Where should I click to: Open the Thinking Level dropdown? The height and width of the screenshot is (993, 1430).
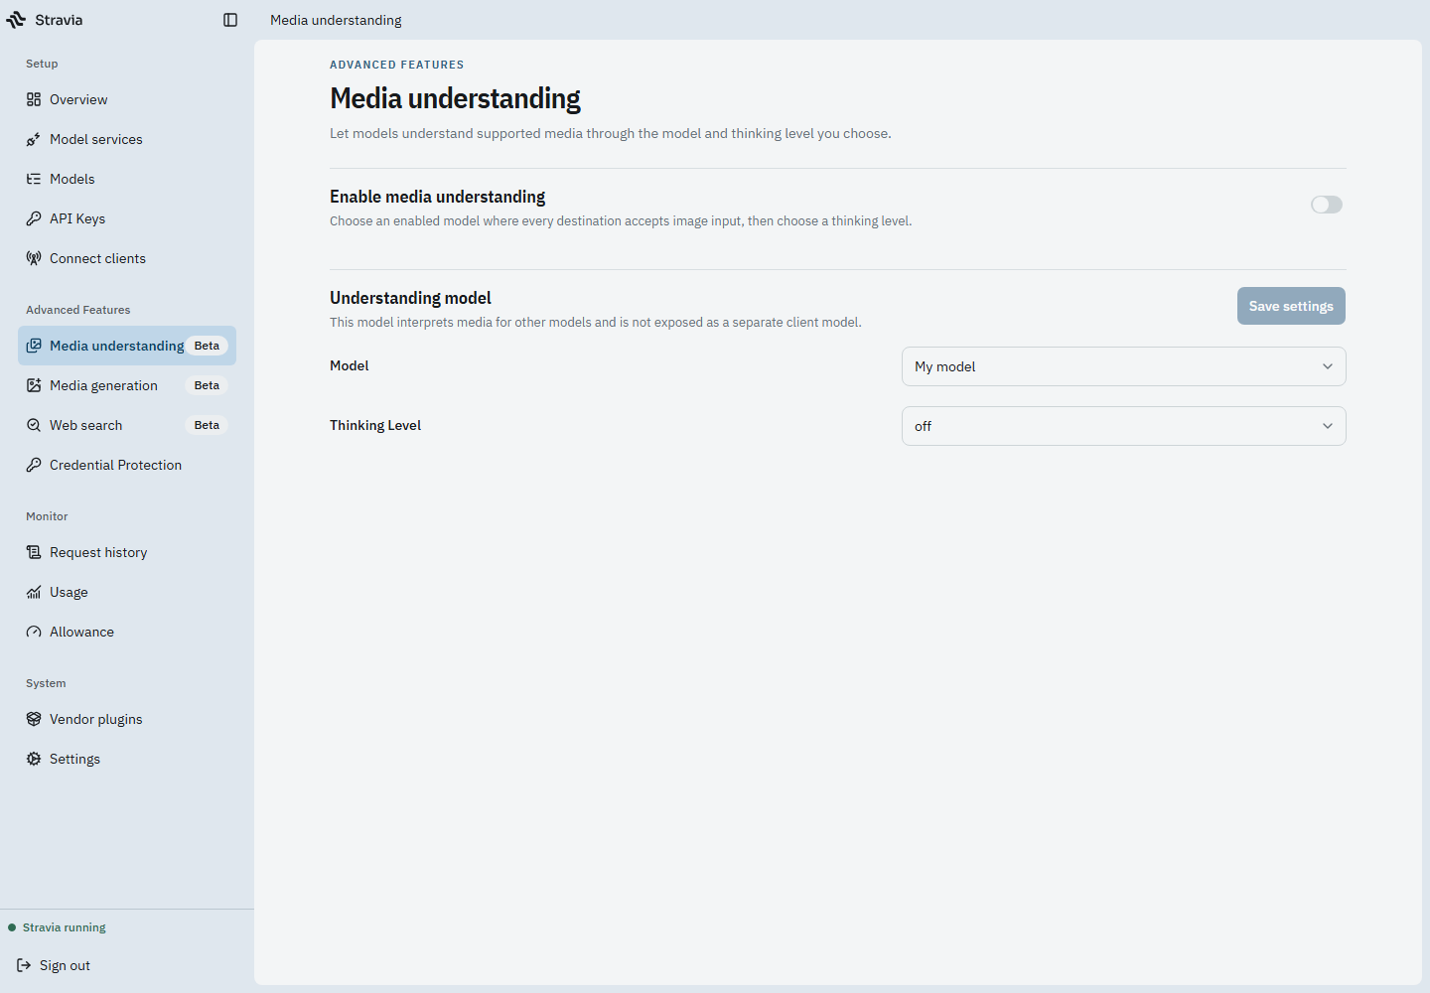pos(1124,426)
